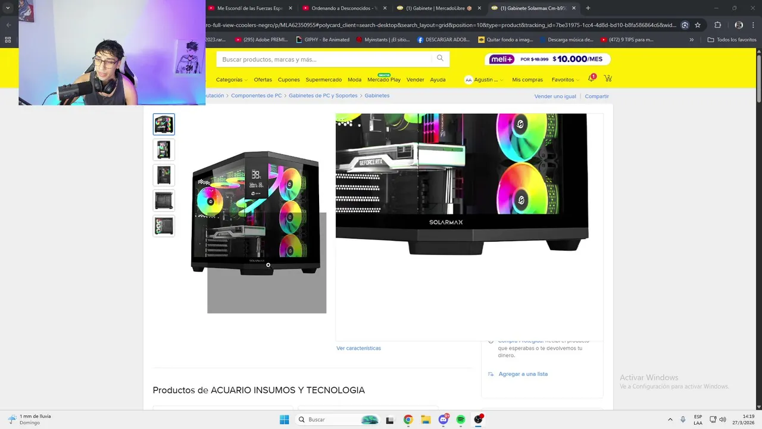The image size is (762, 429).
Task: Switch to 'Me Escondí de las Fuerzas' tab
Action: click(x=251, y=8)
